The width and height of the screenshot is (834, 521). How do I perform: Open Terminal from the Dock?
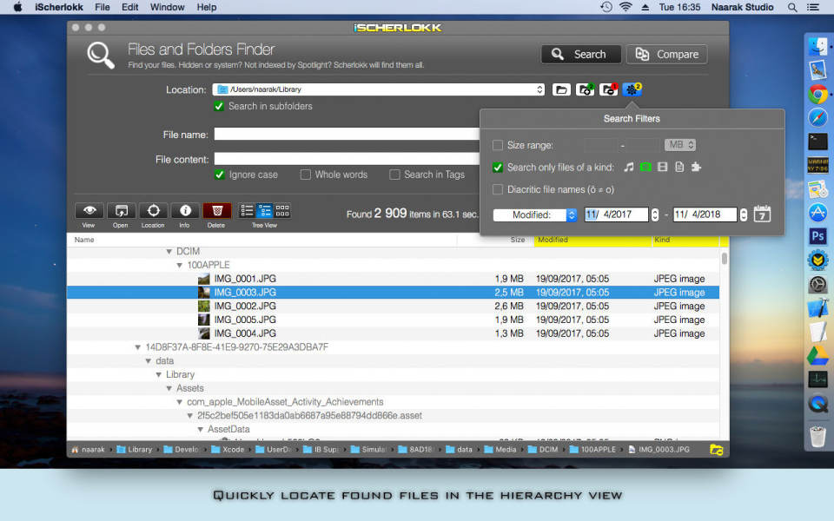817,142
